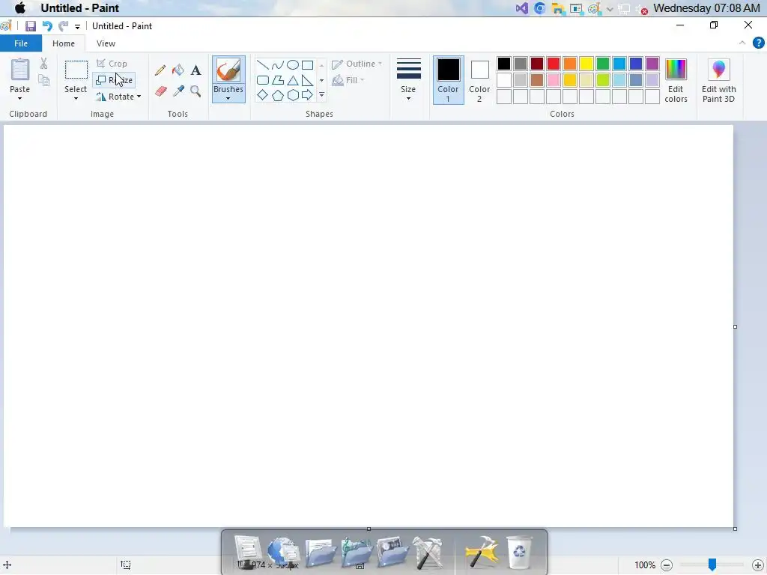Click the Cut scissors icon
This screenshot has width=767, height=575.
43,63
